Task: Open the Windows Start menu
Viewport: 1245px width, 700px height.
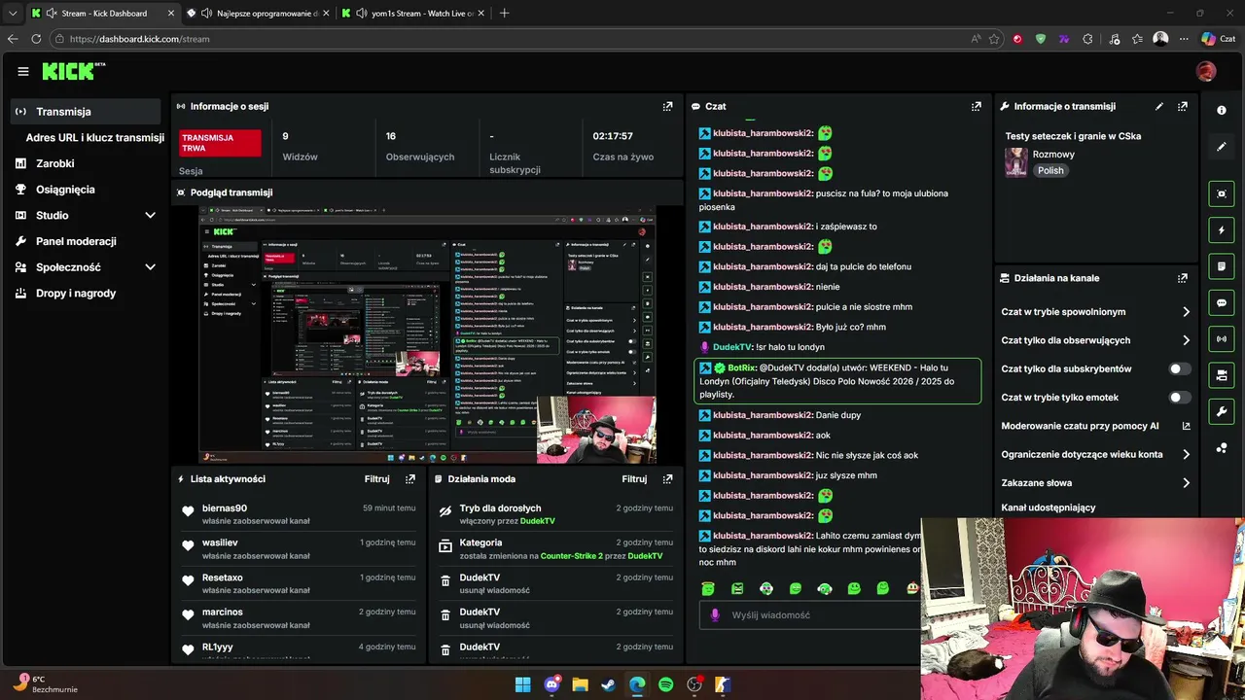Action: point(522,684)
